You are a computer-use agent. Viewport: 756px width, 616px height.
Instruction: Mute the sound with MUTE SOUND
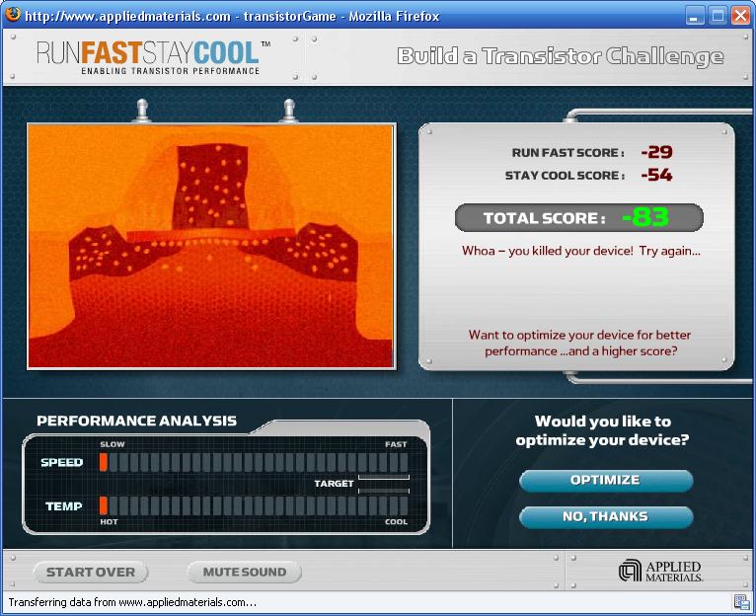coord(245,573)
